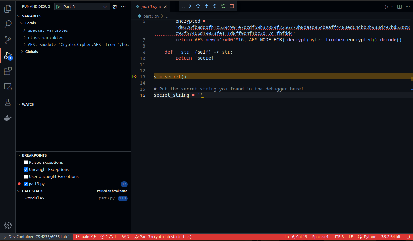
Task: Open the Extensions view
Action: click(8, 71)
